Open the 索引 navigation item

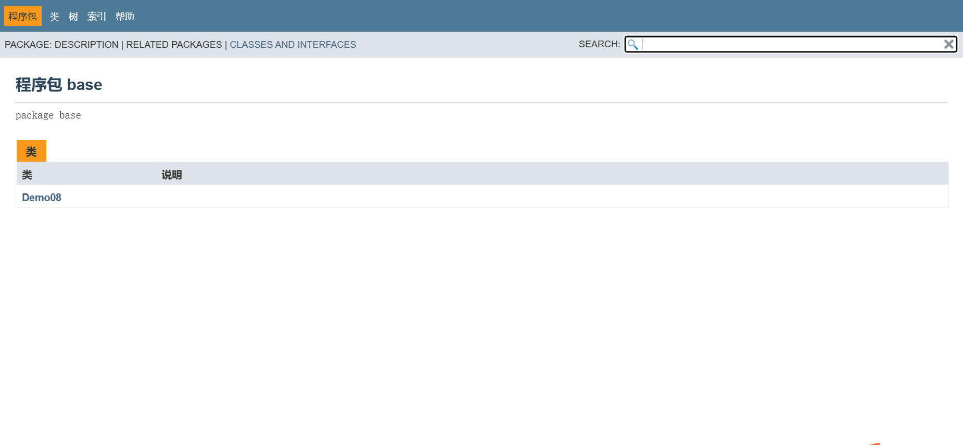[x=97, y=17]
